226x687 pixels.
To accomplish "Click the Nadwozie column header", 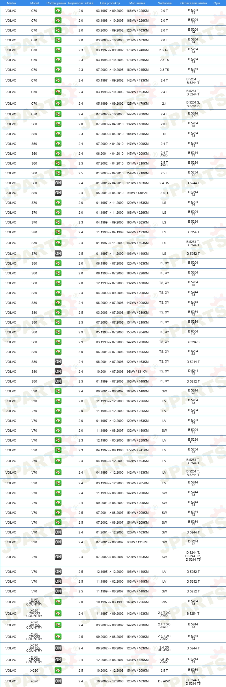I will [x=164, y=3].
